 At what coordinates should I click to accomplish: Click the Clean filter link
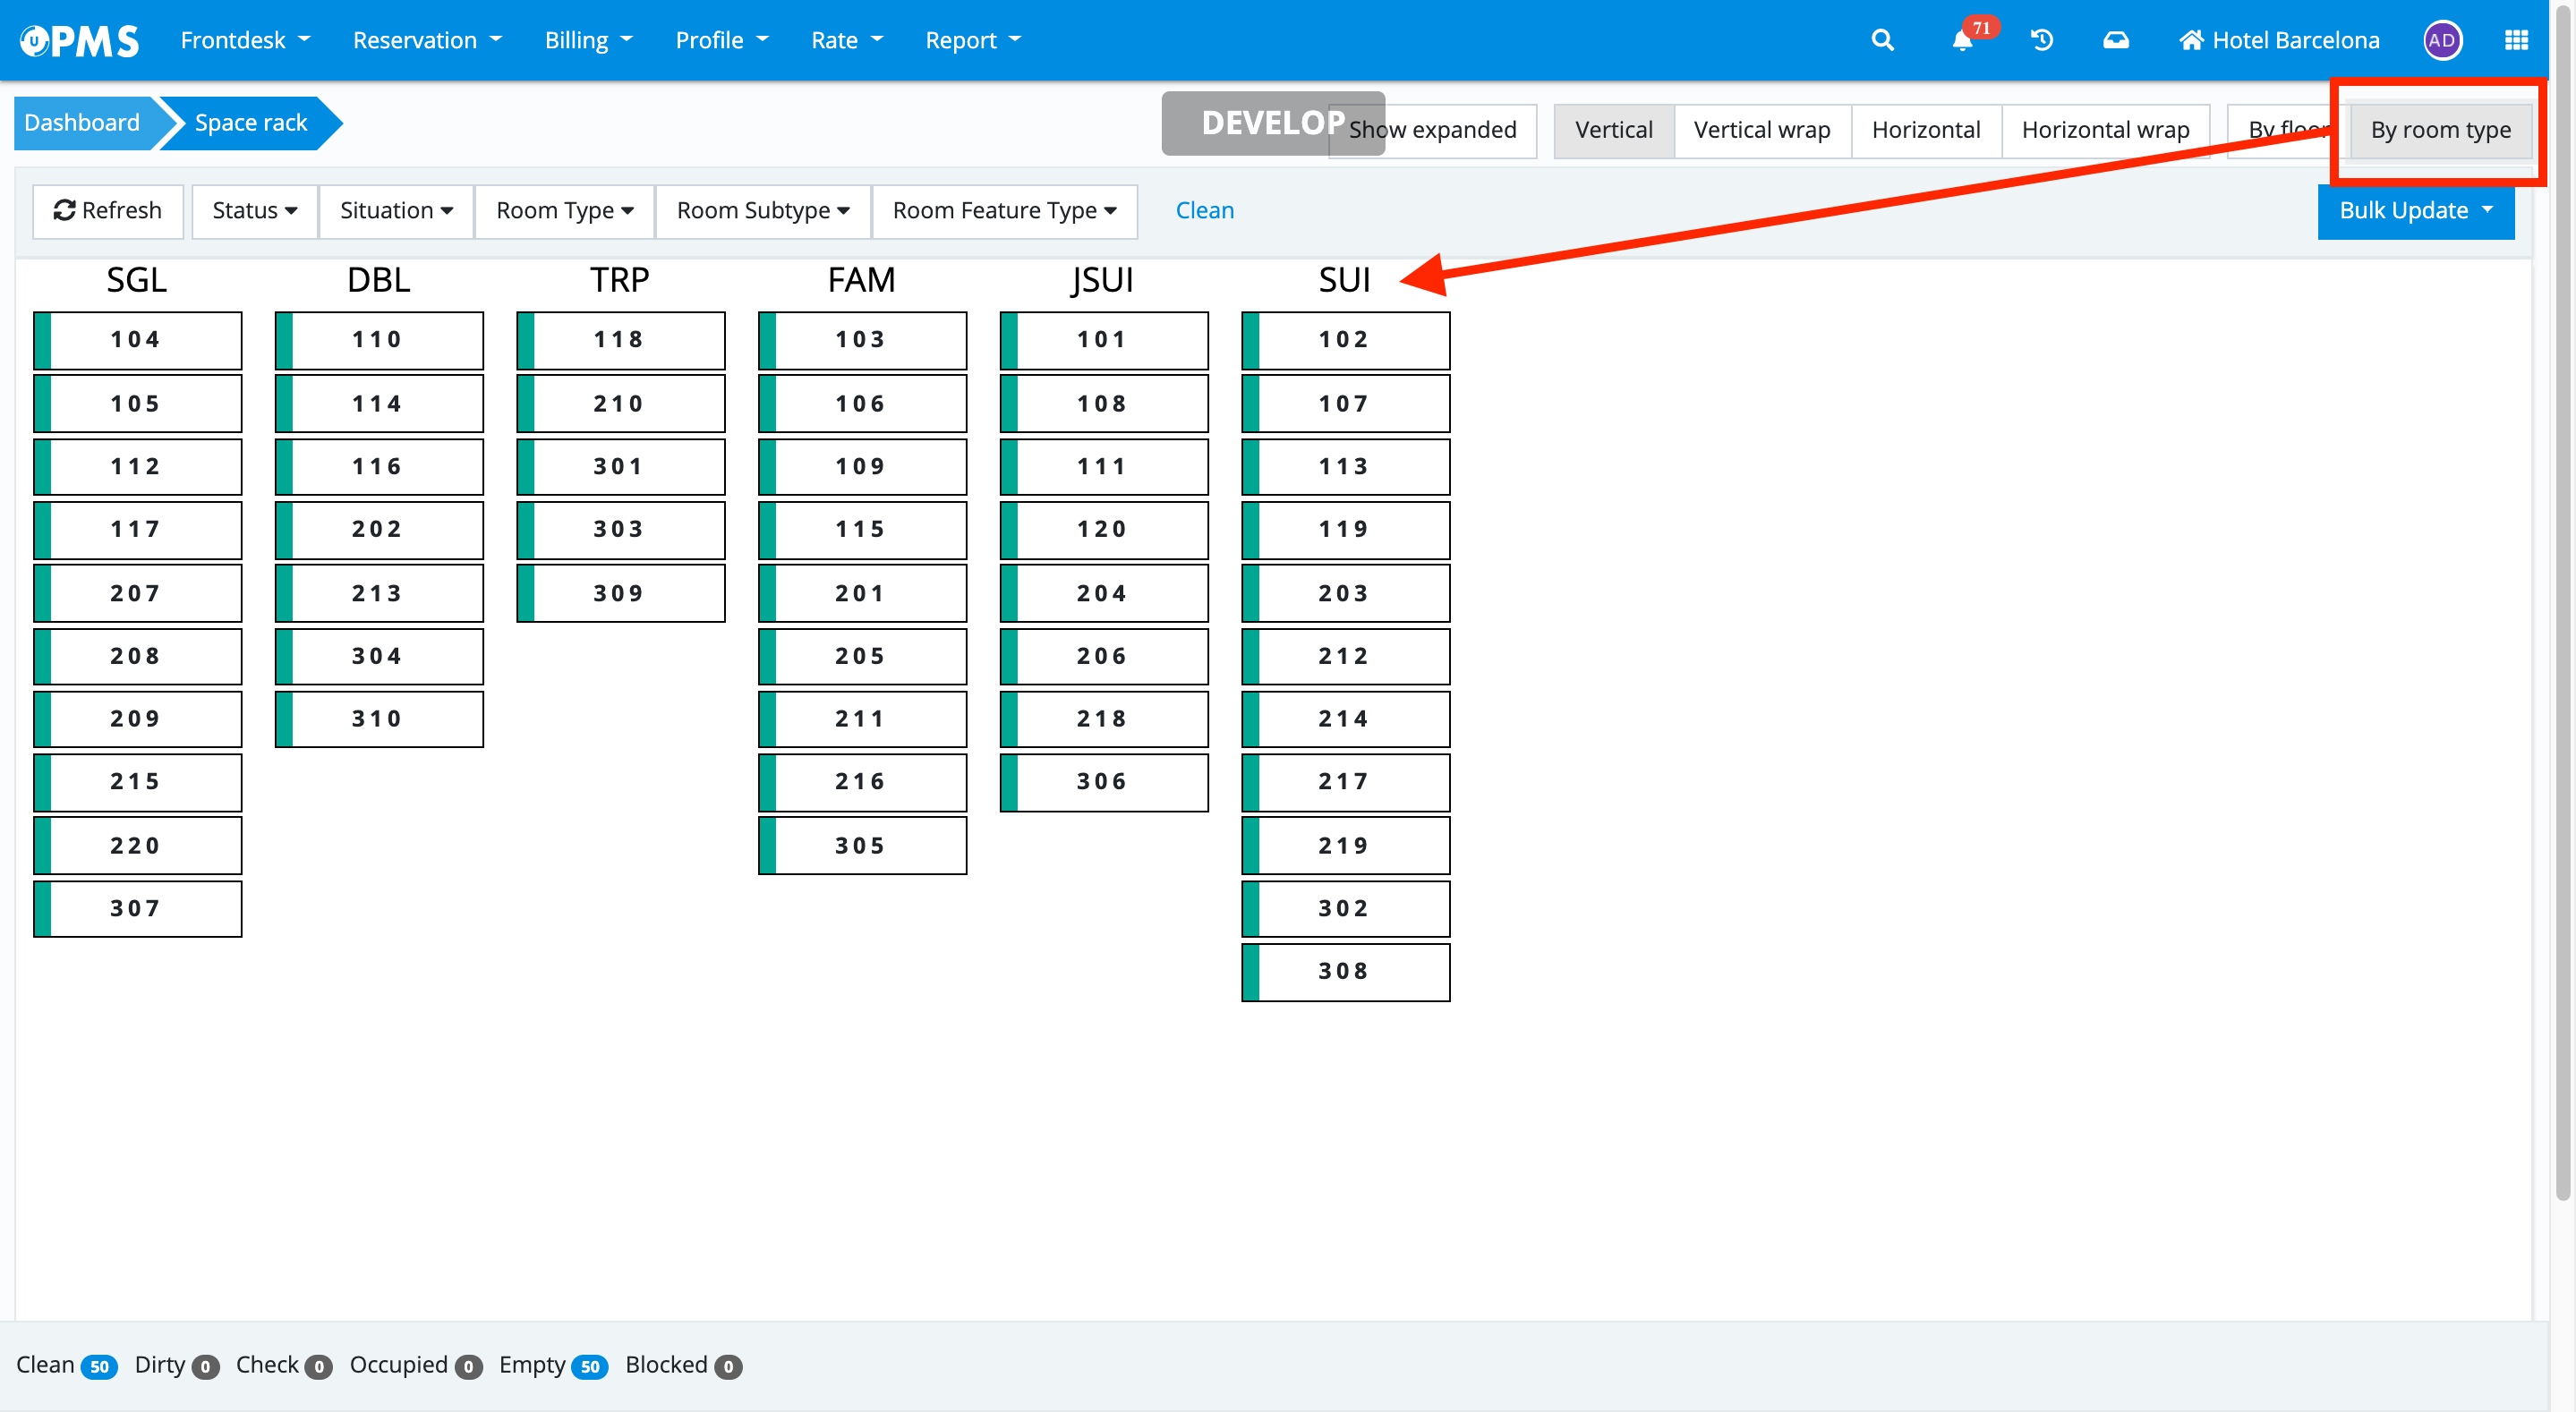(x=1204, y=210)
